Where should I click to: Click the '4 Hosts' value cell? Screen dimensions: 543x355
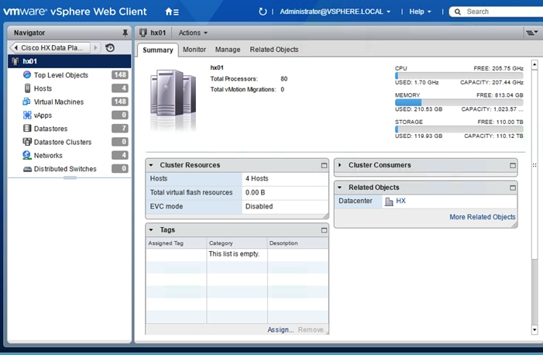tap(284, 178)
